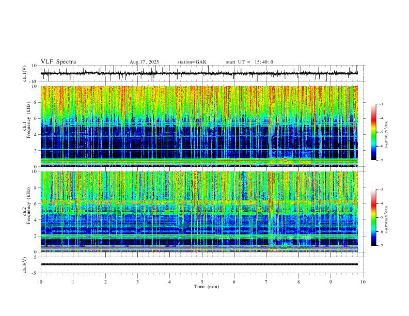Click the time axis tick label 1
Screen dimensions: 409x316
coord(73,282)
